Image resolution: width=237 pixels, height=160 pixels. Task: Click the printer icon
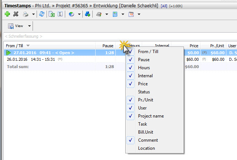(x=26, y=14)
